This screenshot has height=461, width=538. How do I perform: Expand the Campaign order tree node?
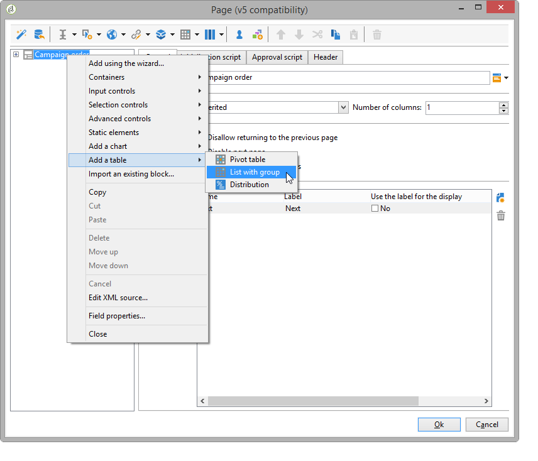[16, 55]
